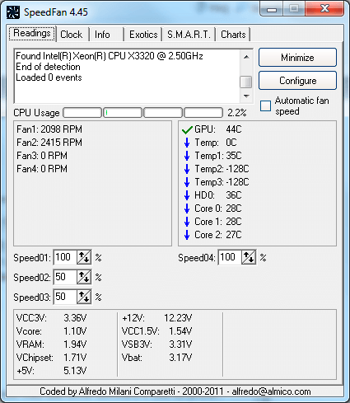The image size is (350, 403).
Task: Select the Fan4: 0 RPM reading
Action: click(x=42, y=169)
